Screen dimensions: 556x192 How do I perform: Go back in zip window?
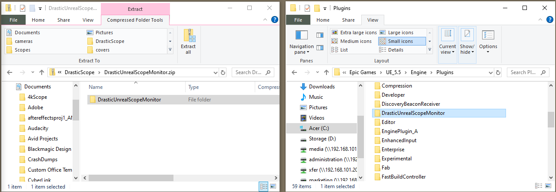(10, 72)
